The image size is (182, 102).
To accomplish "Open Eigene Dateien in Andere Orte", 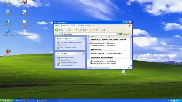I will point(65,60).
